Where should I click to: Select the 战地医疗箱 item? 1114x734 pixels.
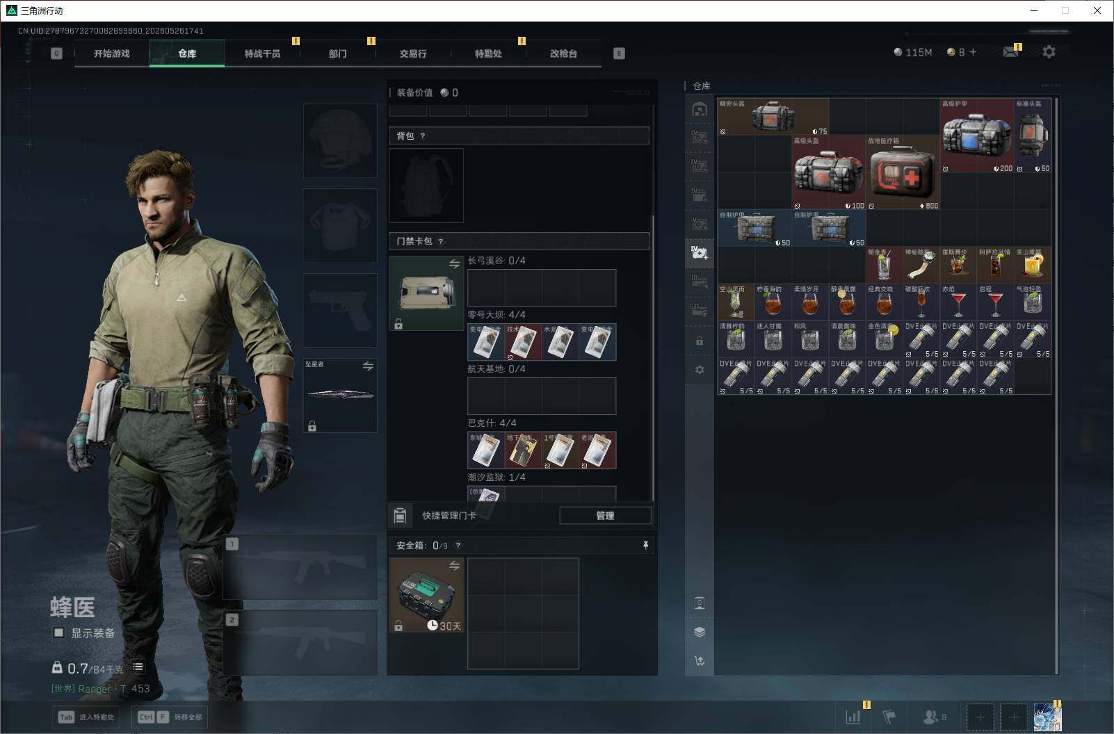click(903, 172)
